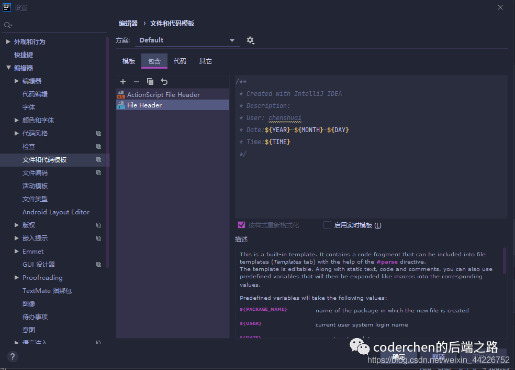Open the 方案 Default dropdown
This screenshot has height=370, width=515.
tap(187, 40)
